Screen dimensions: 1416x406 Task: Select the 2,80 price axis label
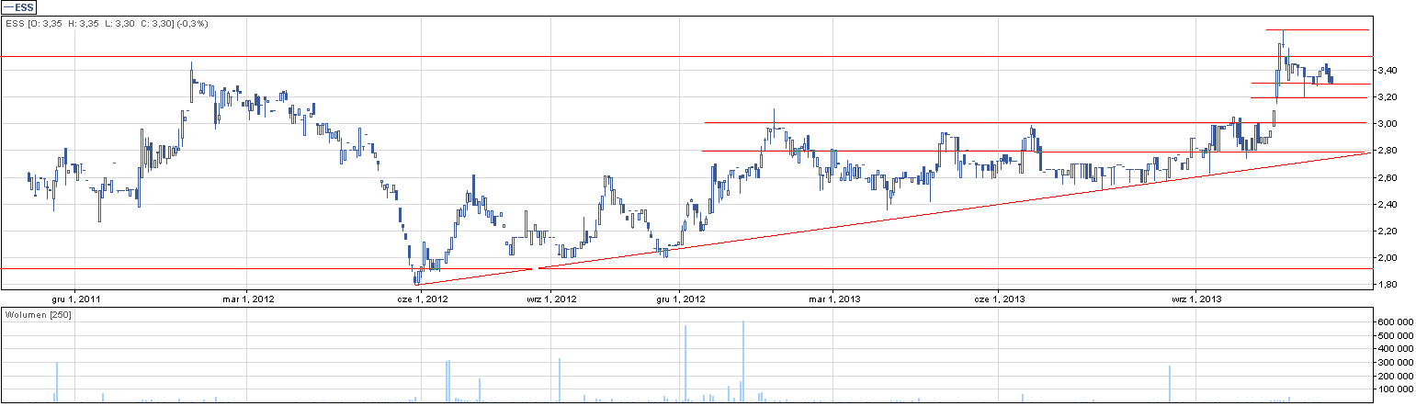(1386, 151)
